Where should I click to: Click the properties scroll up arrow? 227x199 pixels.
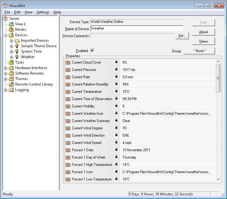218,61
